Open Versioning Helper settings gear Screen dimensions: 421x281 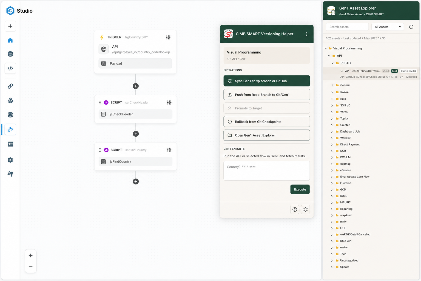pos(305,209)
